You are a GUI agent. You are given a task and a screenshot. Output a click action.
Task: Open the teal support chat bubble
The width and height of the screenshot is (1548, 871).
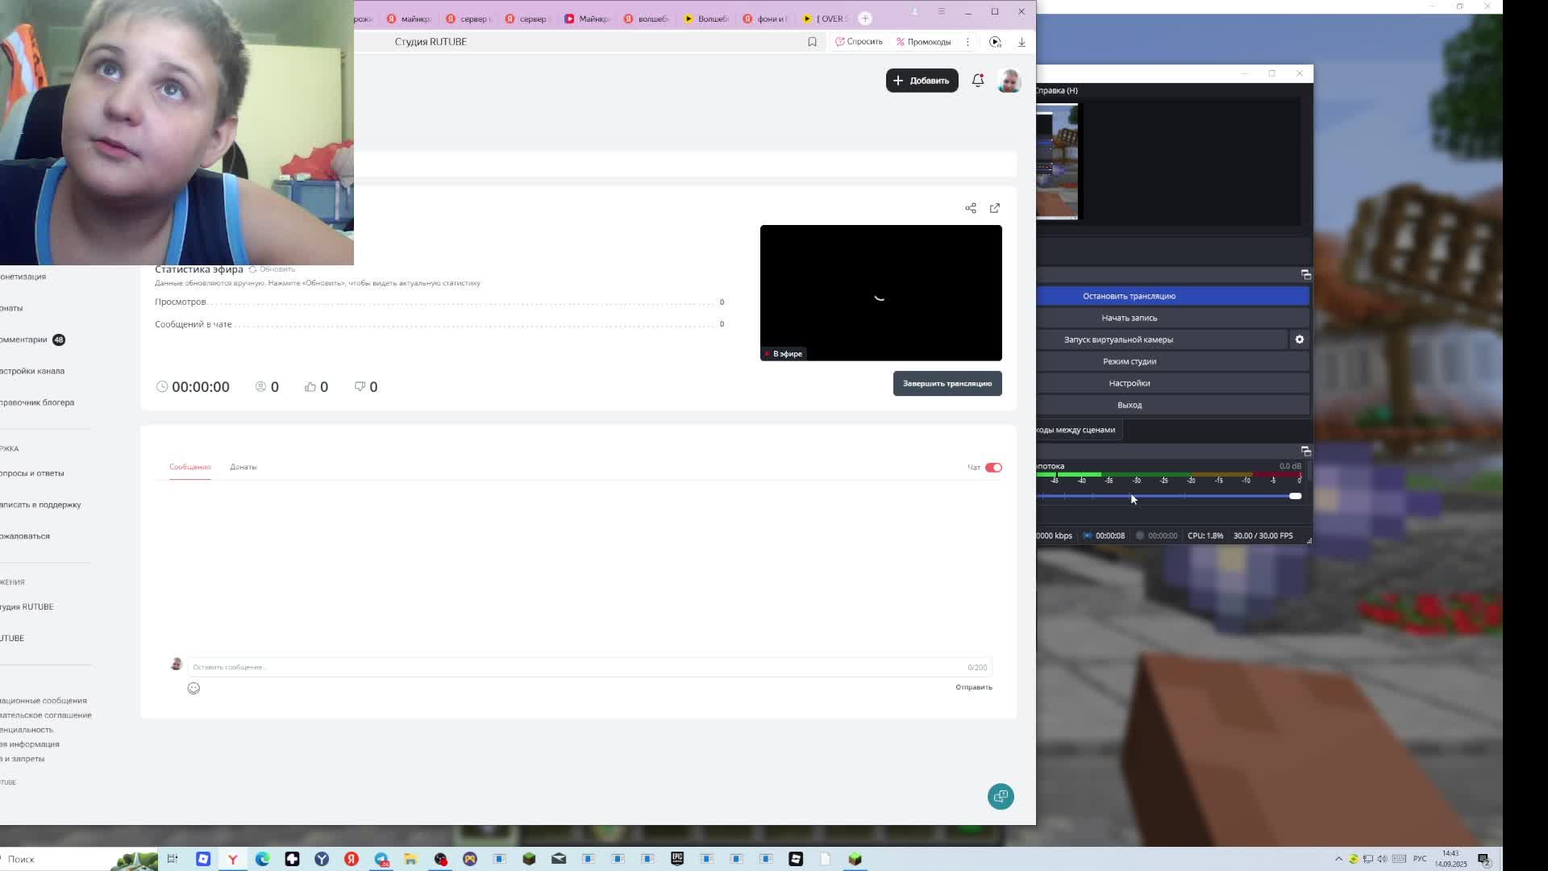(1001, 797)
